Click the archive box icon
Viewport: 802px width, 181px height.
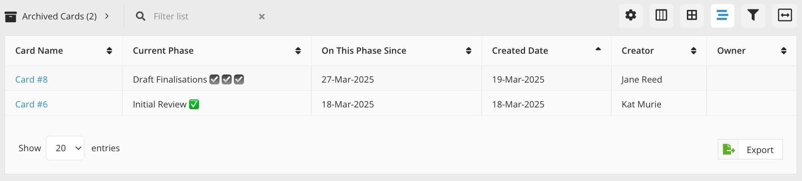click(10, 17)
